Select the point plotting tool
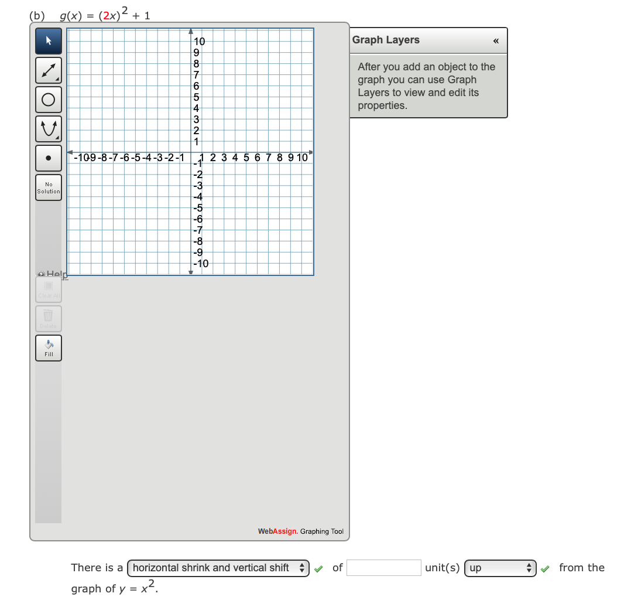This screenshot has height=607, width=638. [48, 158]
